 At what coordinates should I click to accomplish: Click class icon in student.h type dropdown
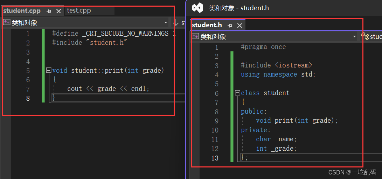click(x=365, y=36)
